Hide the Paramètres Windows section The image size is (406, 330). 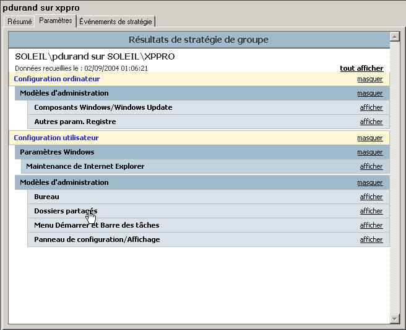click(369, 152)
